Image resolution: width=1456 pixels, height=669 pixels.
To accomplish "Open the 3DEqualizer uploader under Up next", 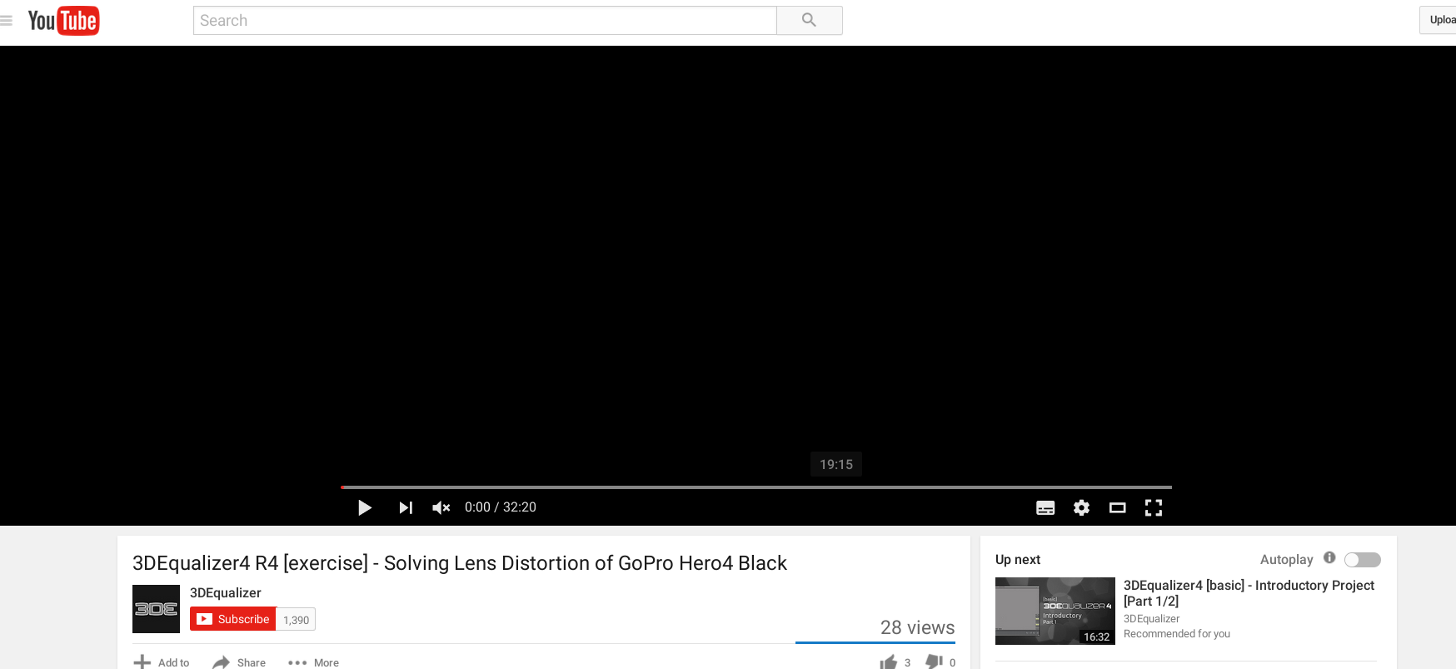I will coord(1151,618).
